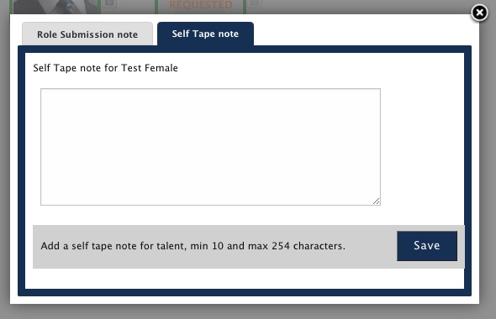The height and width of the screenshot is (319, 496).
Task: Click the blank header space right of tabs
Action: point(361,30)
